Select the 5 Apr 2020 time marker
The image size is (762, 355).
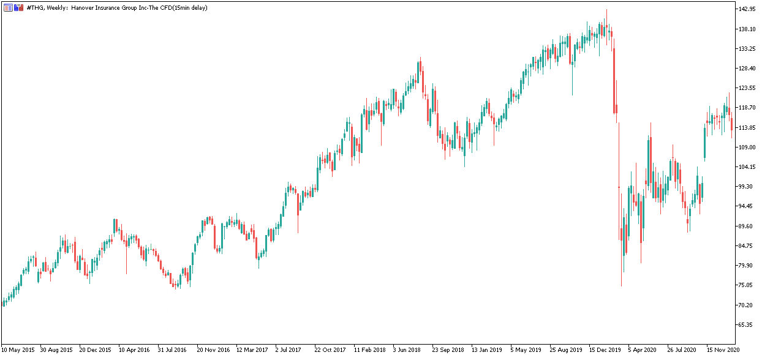[643, 350]
